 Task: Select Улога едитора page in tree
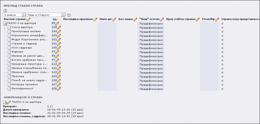pos(22,27)
